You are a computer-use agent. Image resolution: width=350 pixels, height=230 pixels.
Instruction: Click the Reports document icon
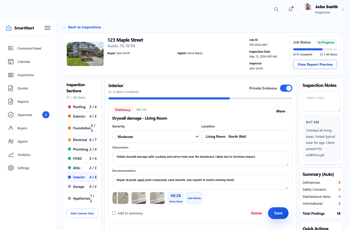point(11,101)
